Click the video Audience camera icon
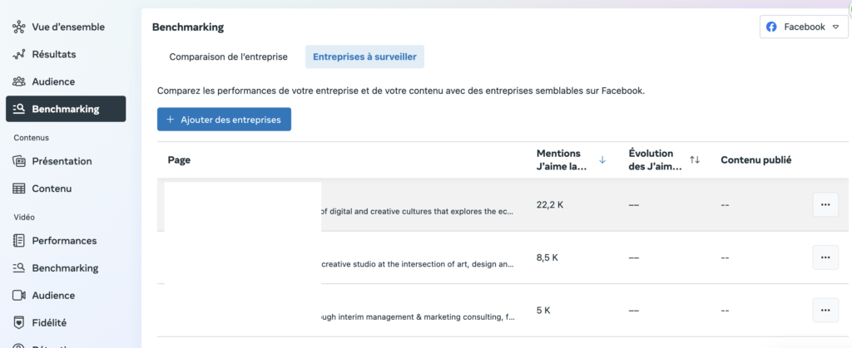The height and width of the screenshot is (348, 852). (19, 295)
